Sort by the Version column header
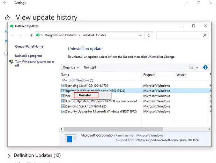This screenshot has width=216, height=163. tap(181, 75)
